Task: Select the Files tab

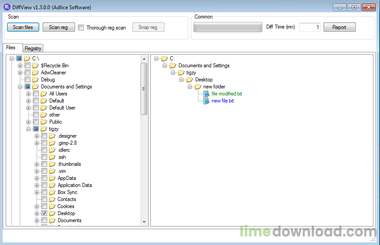Action: pos(13,48)
